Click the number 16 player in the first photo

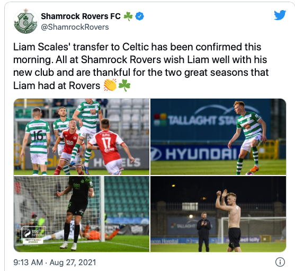pyautogui.click(x=37, y=141)
